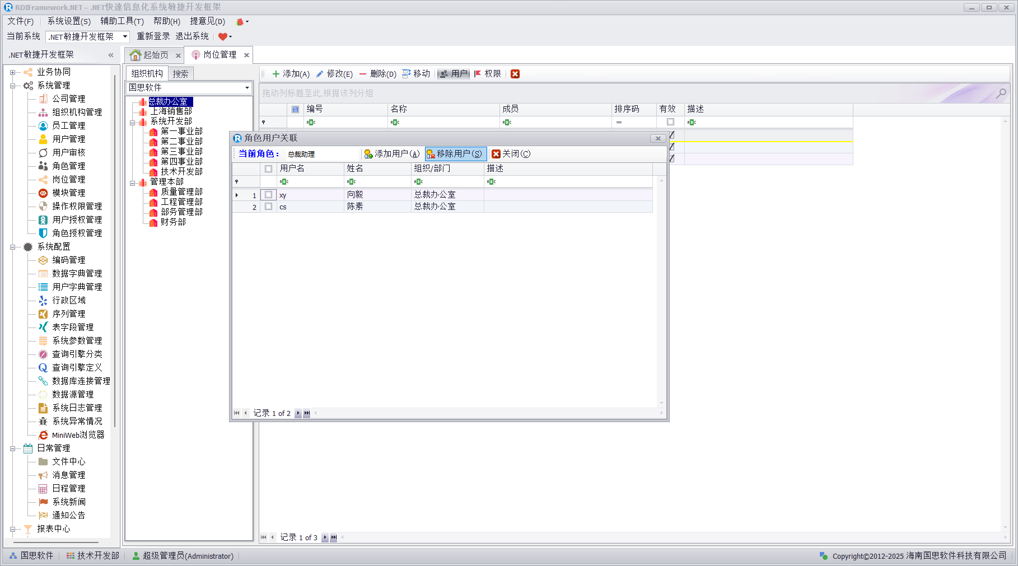Open the current system dropdown

[x=125, y=37]
